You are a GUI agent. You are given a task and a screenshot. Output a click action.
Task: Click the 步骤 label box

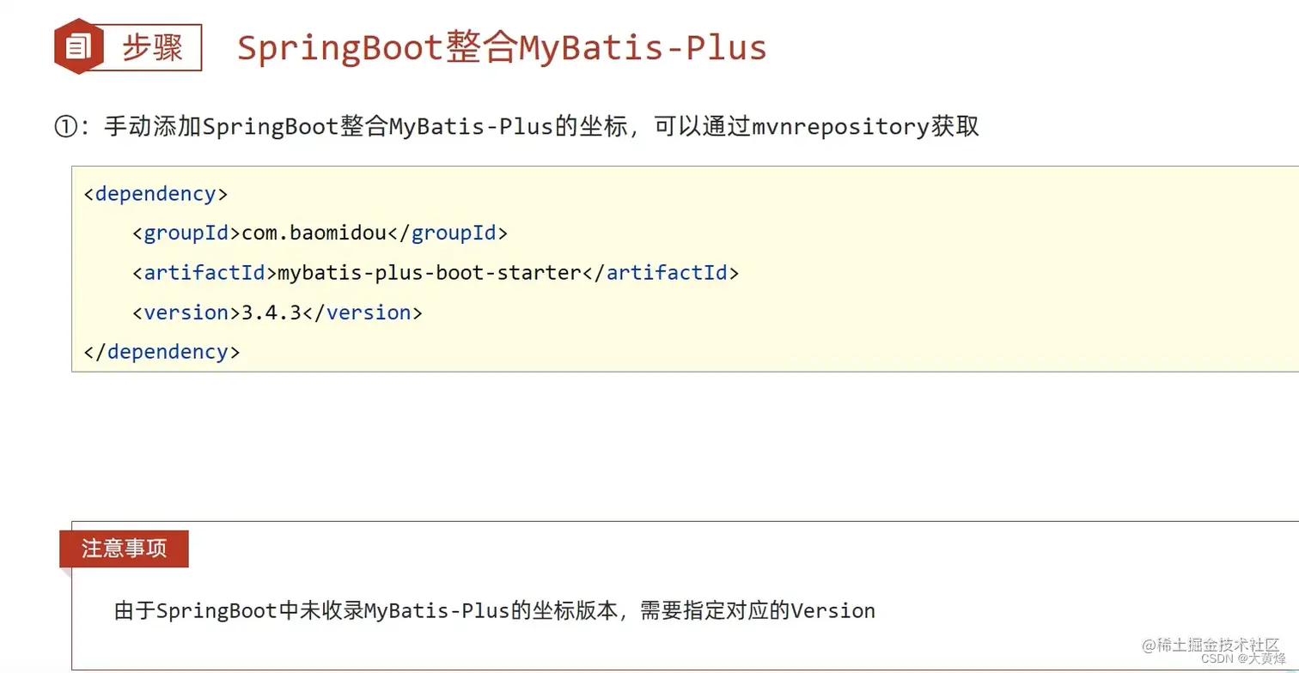point(153,47)
